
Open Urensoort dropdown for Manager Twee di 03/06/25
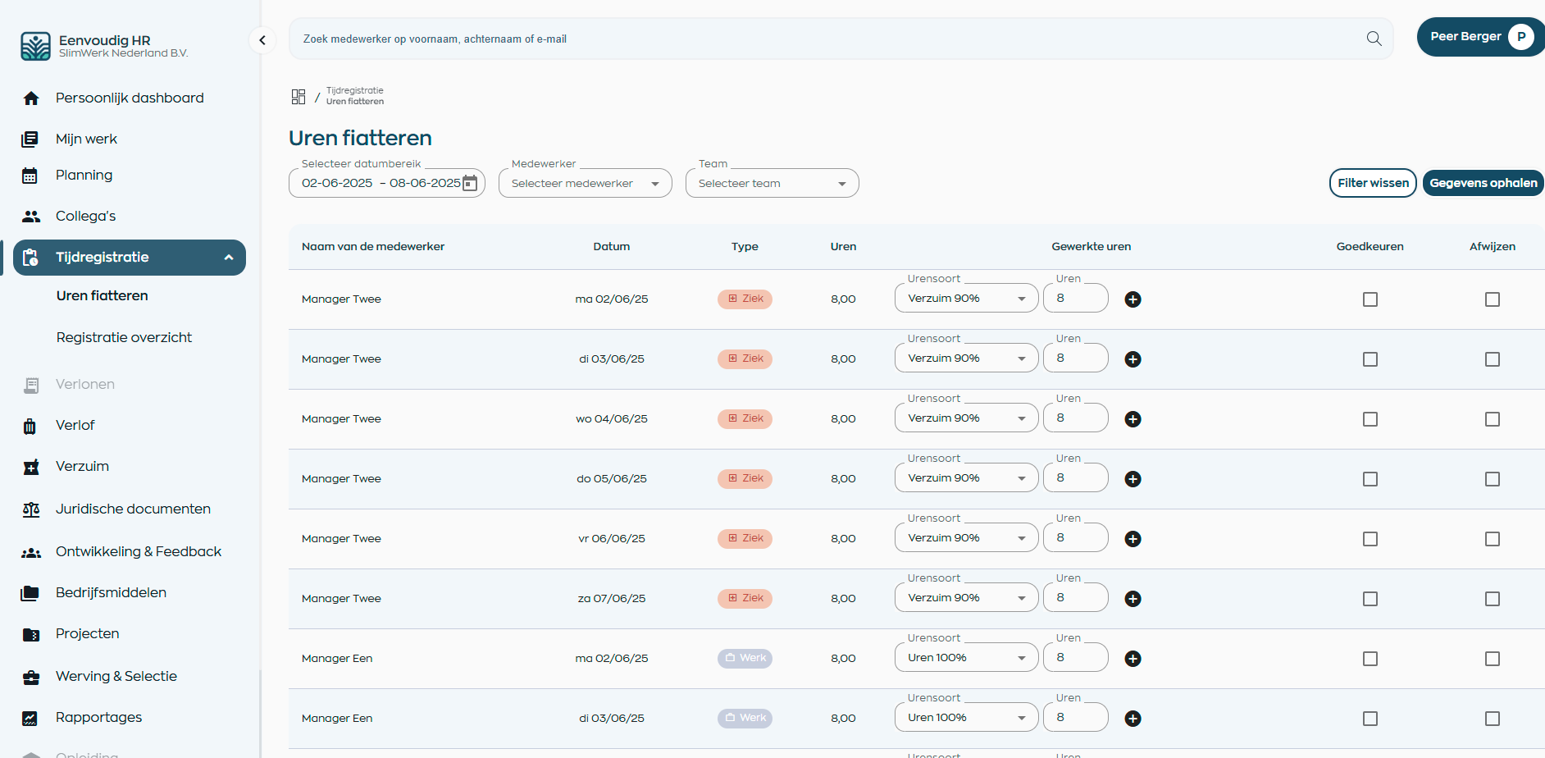tap(967, 358)
